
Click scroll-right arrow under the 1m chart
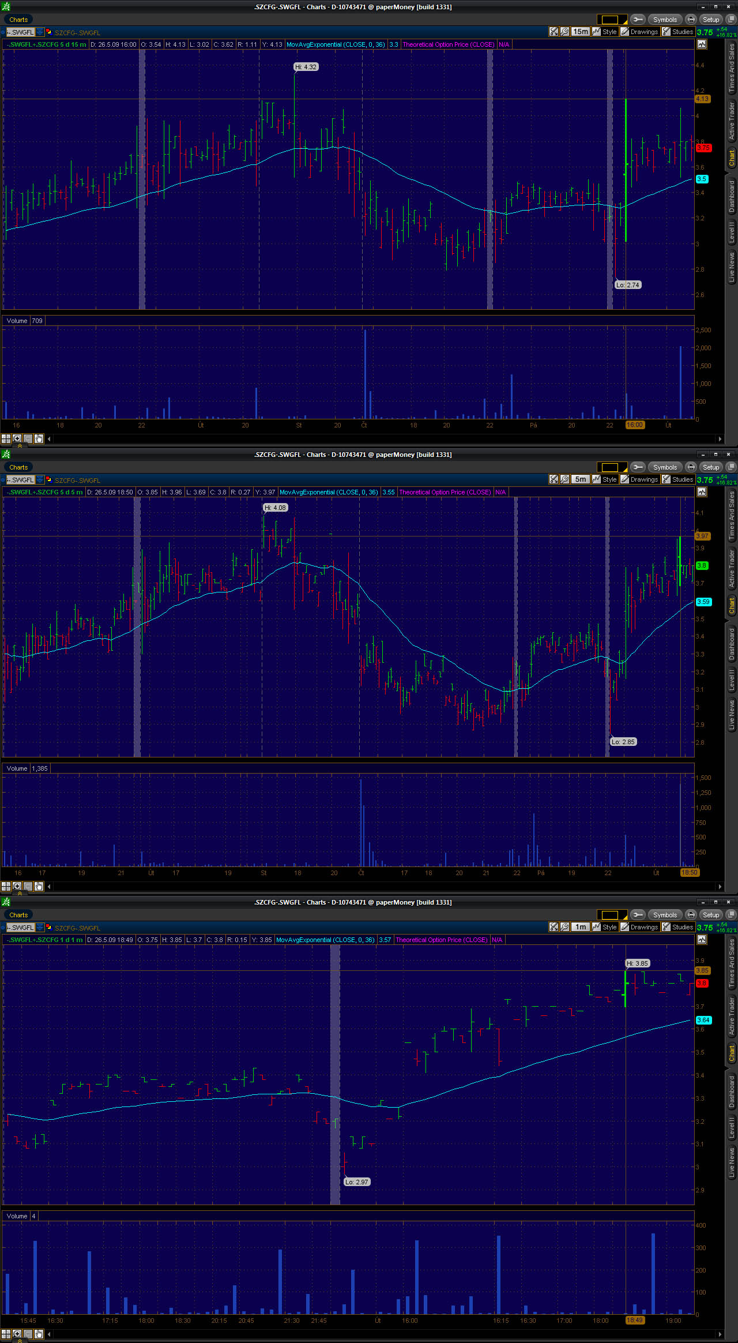click(720, 1334)
